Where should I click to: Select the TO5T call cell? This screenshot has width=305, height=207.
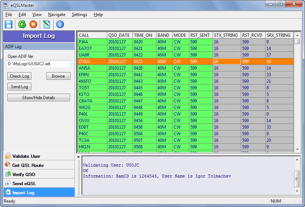(92, 88)
